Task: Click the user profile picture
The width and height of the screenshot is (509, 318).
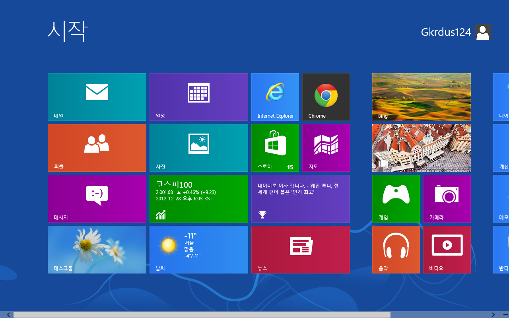Action: [x=483, y=32]
